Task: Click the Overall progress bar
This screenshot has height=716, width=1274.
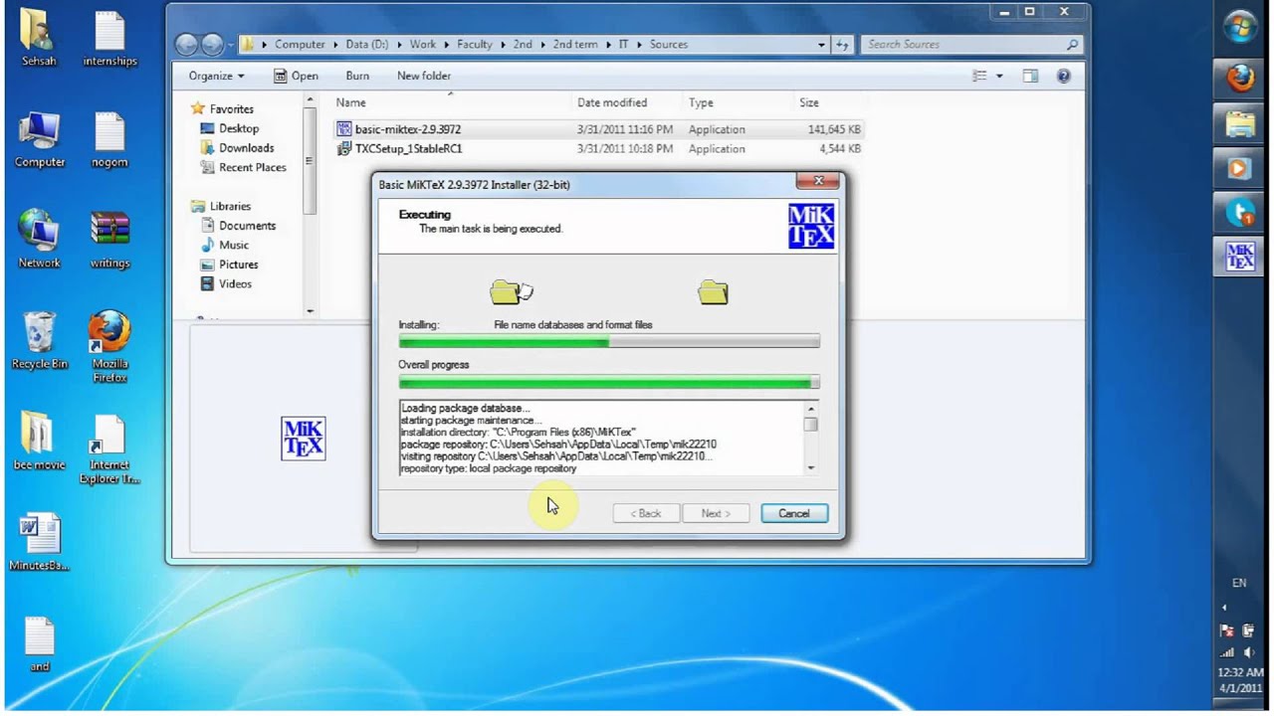Action: 609,382
